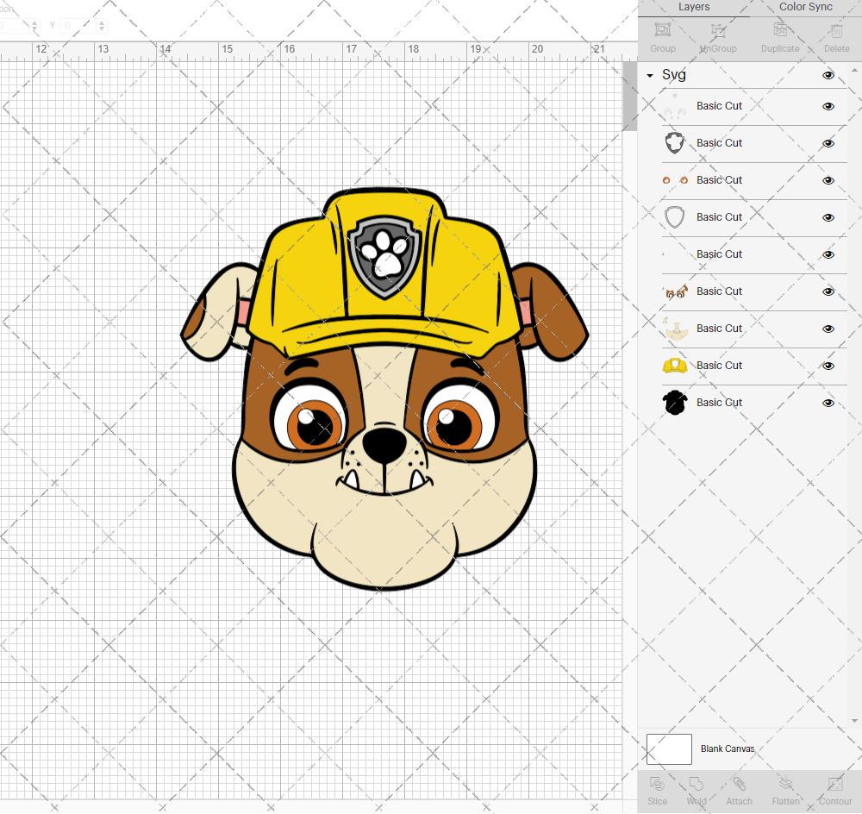This screenshot has height=814, width=862.
Task: Click the Blank Canvas label
Action: 728,748
